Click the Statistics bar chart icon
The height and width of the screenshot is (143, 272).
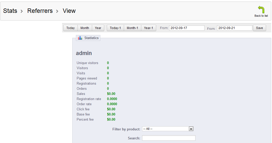pyautogui.click(x=80, y=38)
